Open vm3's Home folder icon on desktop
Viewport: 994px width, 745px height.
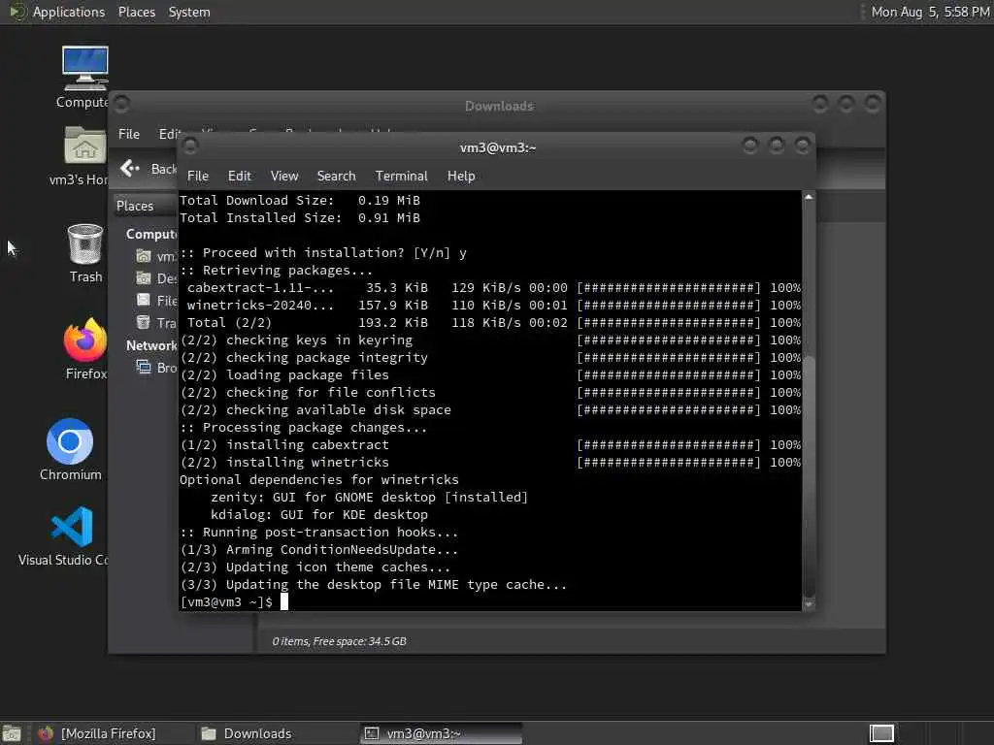85,146
